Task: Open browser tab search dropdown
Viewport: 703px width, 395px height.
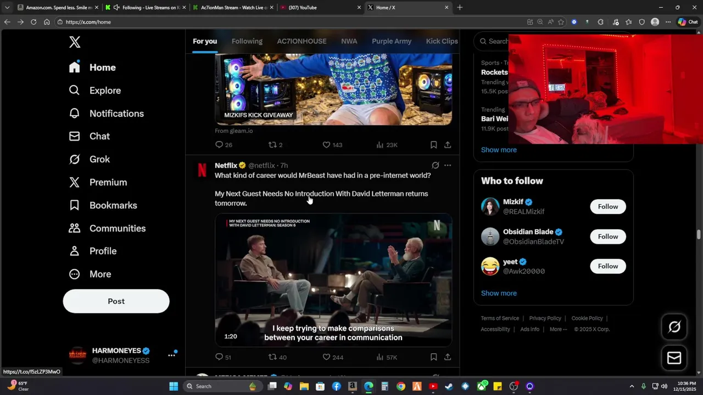Action: (x=7, y=8)
